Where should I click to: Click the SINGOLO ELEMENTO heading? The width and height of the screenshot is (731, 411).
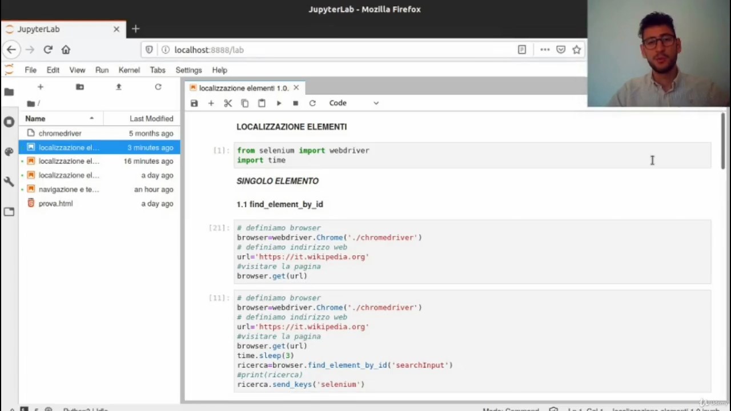278,181
